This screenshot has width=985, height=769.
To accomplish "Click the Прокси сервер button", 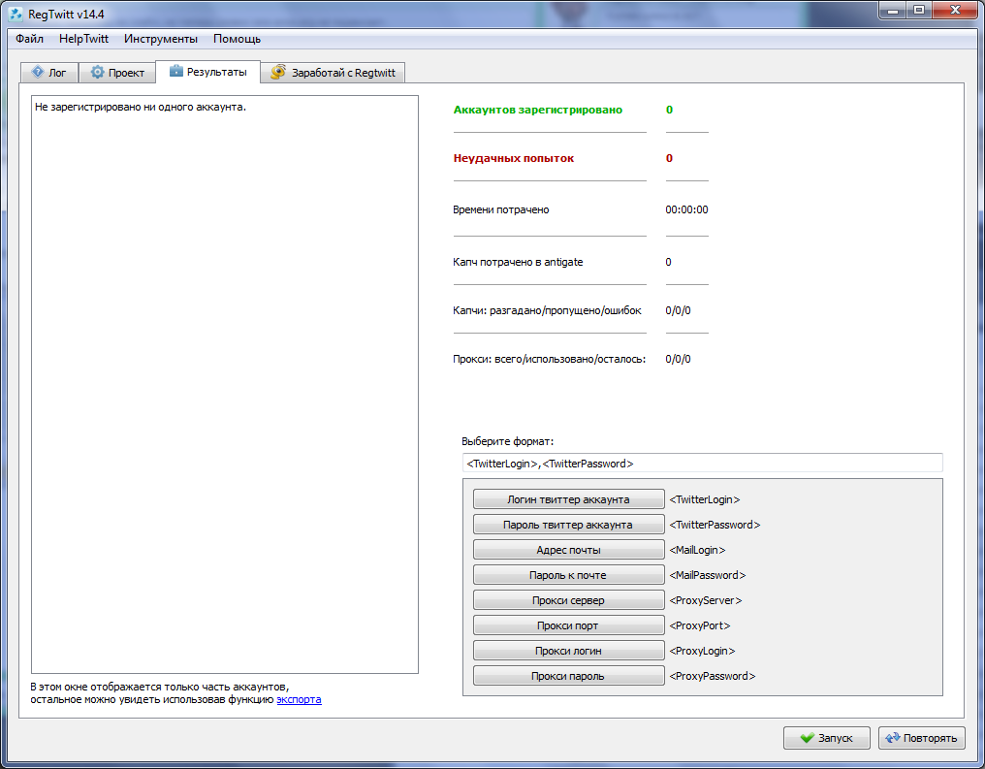I will (568, 600).
